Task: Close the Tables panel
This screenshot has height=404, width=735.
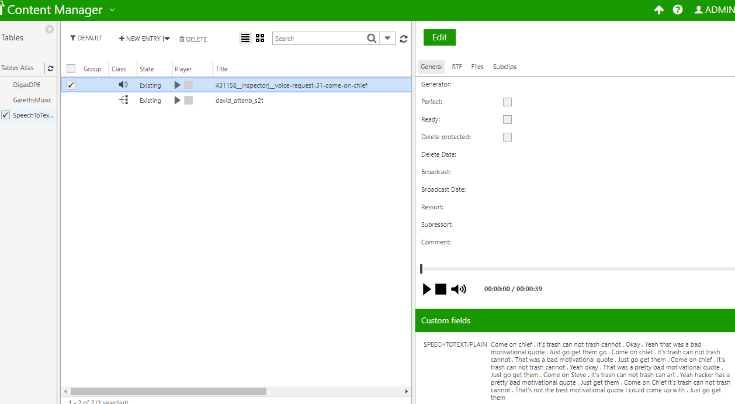Action: click(x=50, y=29)
